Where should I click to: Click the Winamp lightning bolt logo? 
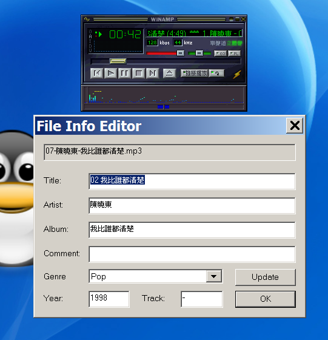click(237, 74)
